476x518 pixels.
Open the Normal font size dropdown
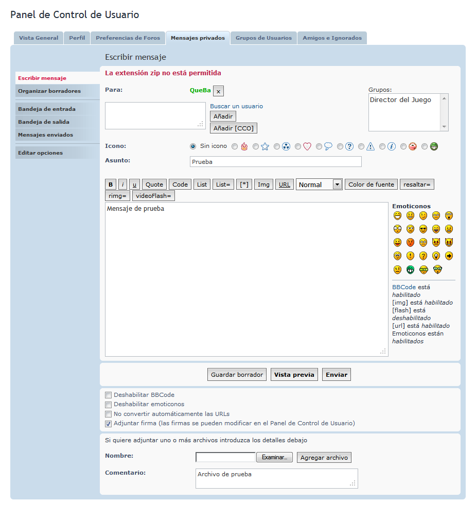(x=319, y=185)
